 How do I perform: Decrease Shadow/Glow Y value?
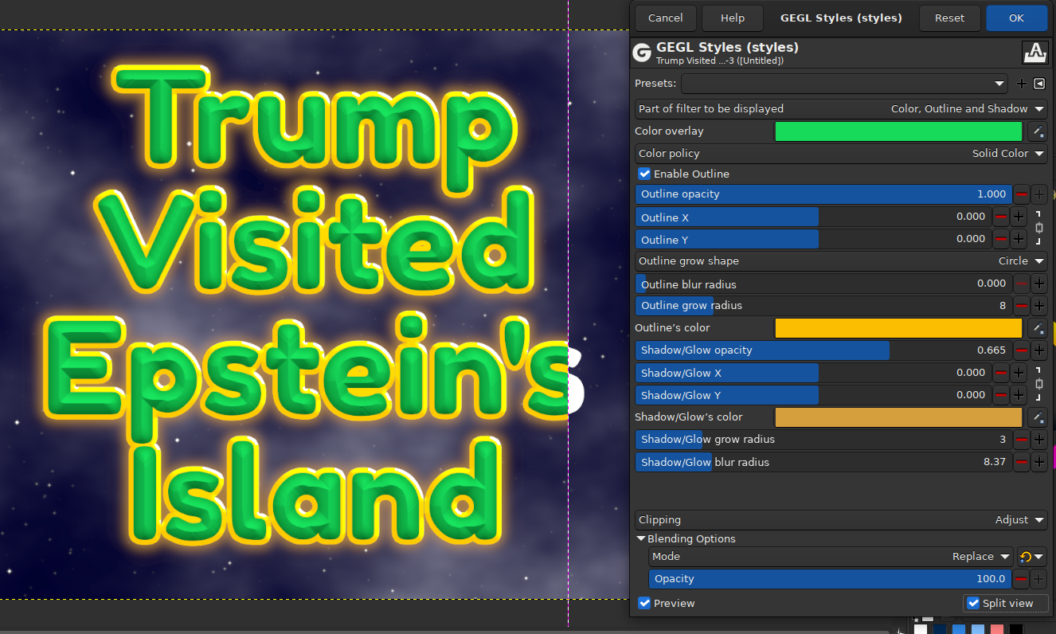click(1001, 395)
